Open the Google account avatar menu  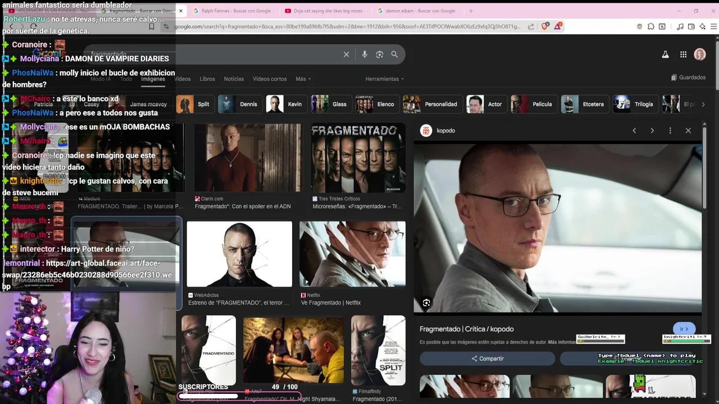(x=700, y=54)
